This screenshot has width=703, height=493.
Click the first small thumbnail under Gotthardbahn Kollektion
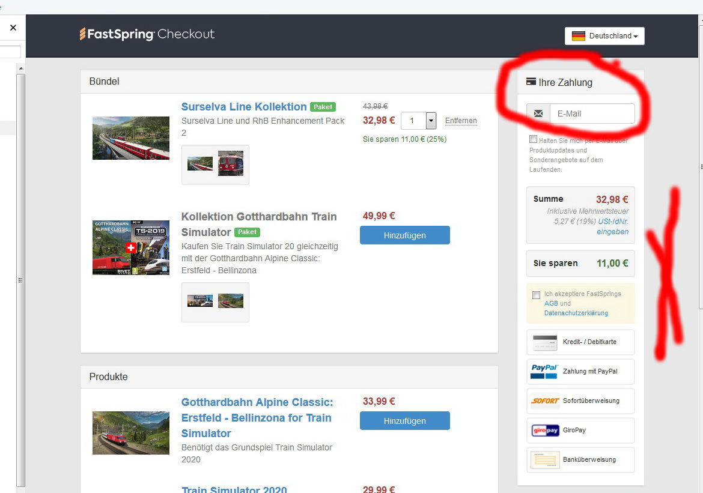[x=200, y=301]
